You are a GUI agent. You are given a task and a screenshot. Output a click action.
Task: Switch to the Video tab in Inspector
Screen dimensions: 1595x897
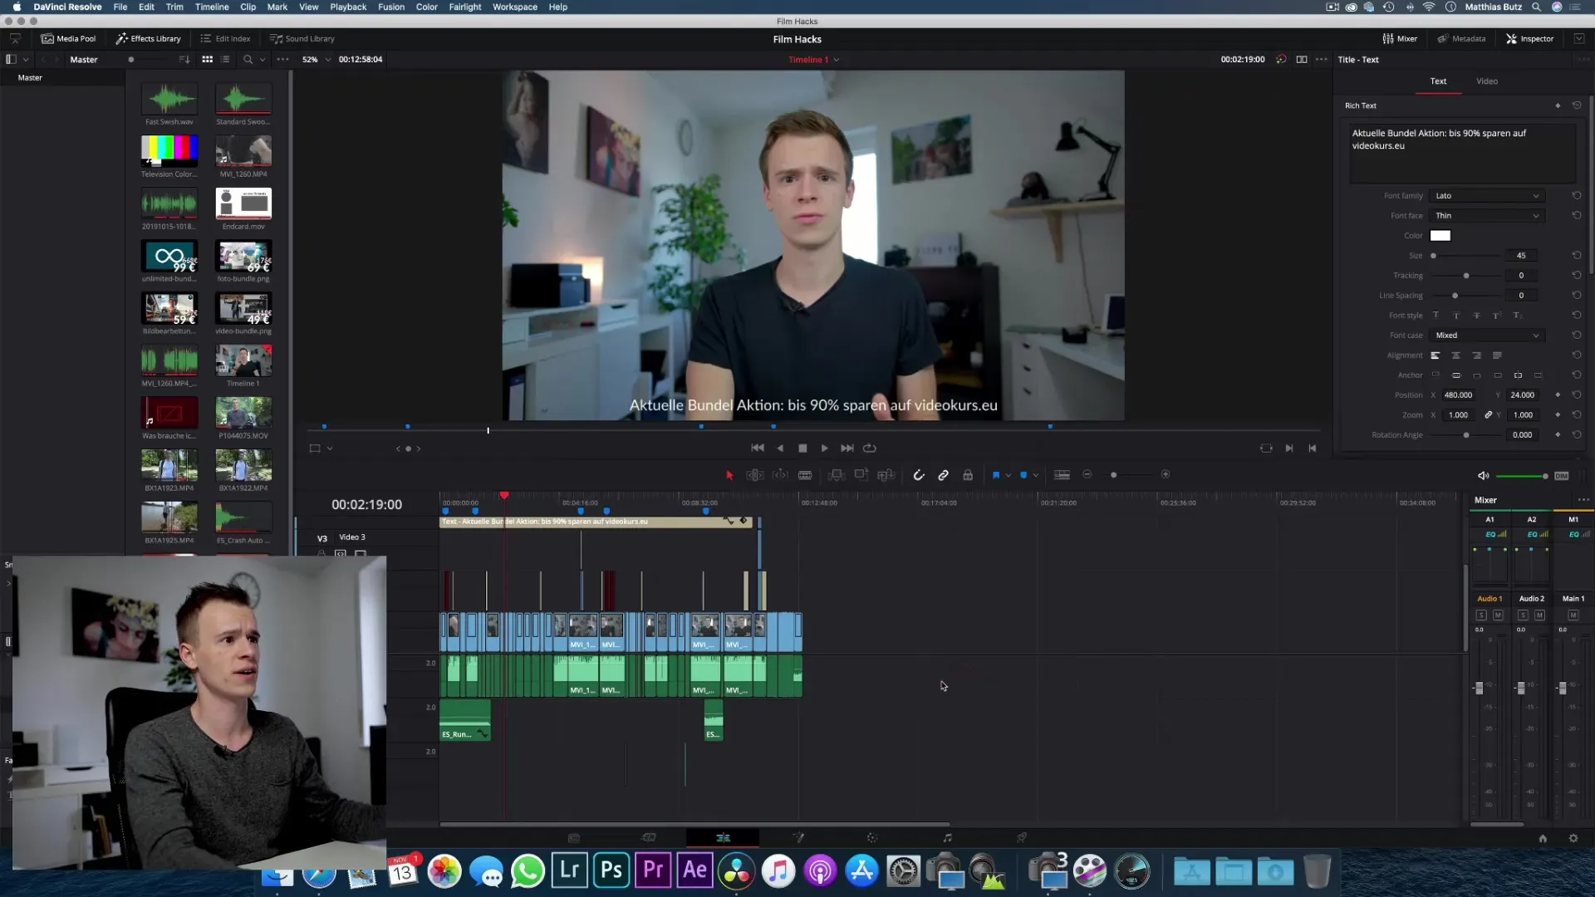tap(1487, 81)
